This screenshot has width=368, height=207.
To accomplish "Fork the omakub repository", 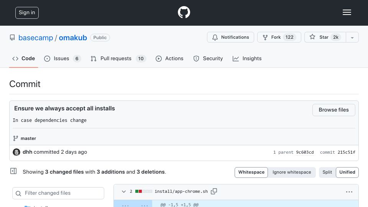I will (x=279, y=37).
